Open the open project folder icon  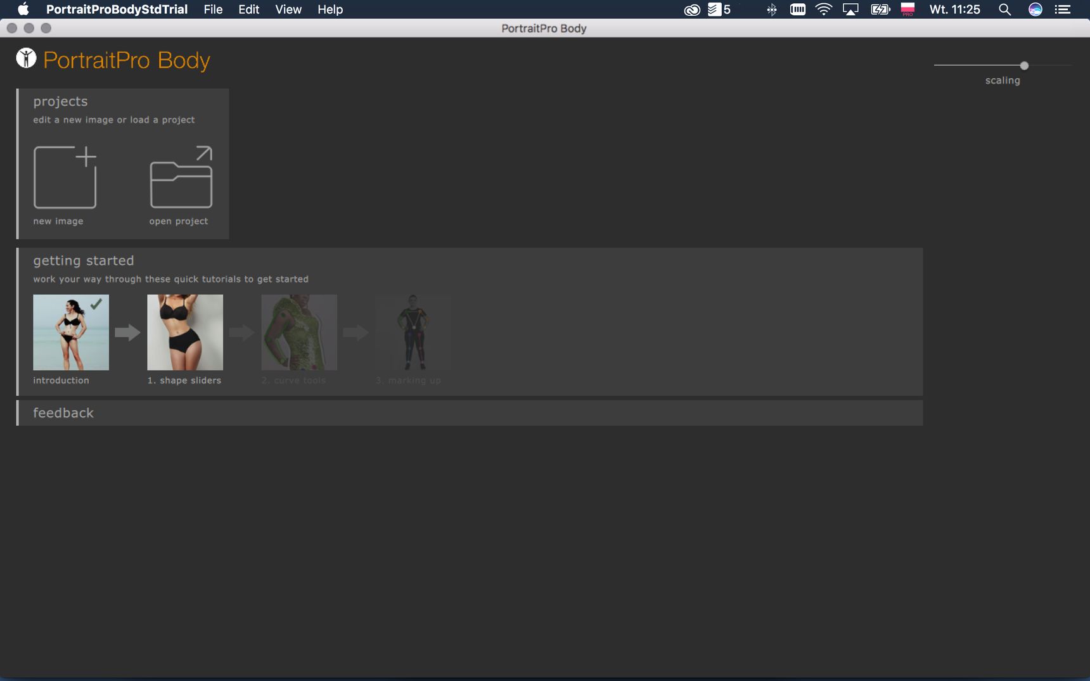[x=181, y=177]
